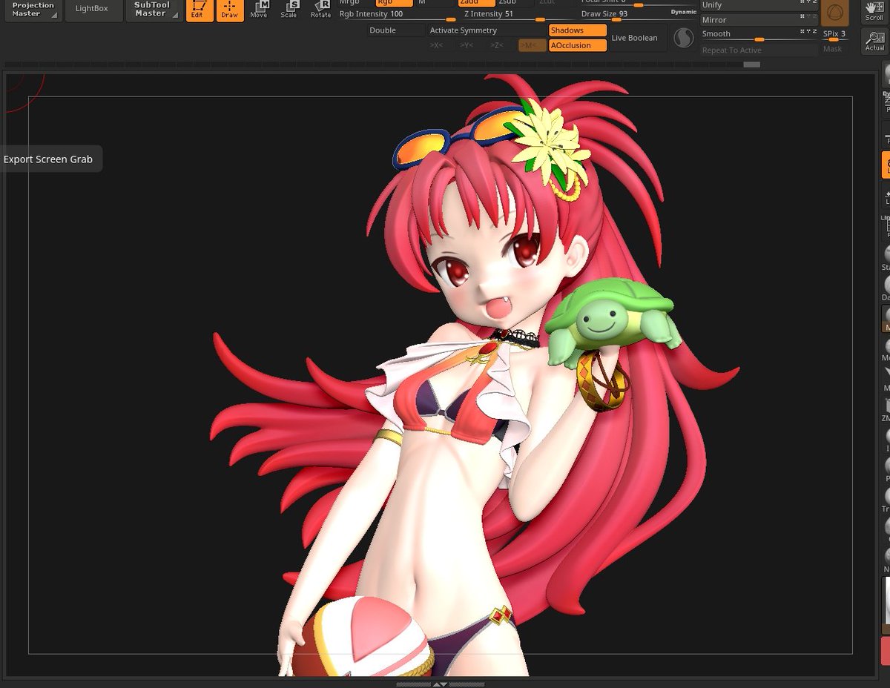Viewport: 890px width, 688px height.
Task: Toggle Draw mode button
Action: click(230, 9)
